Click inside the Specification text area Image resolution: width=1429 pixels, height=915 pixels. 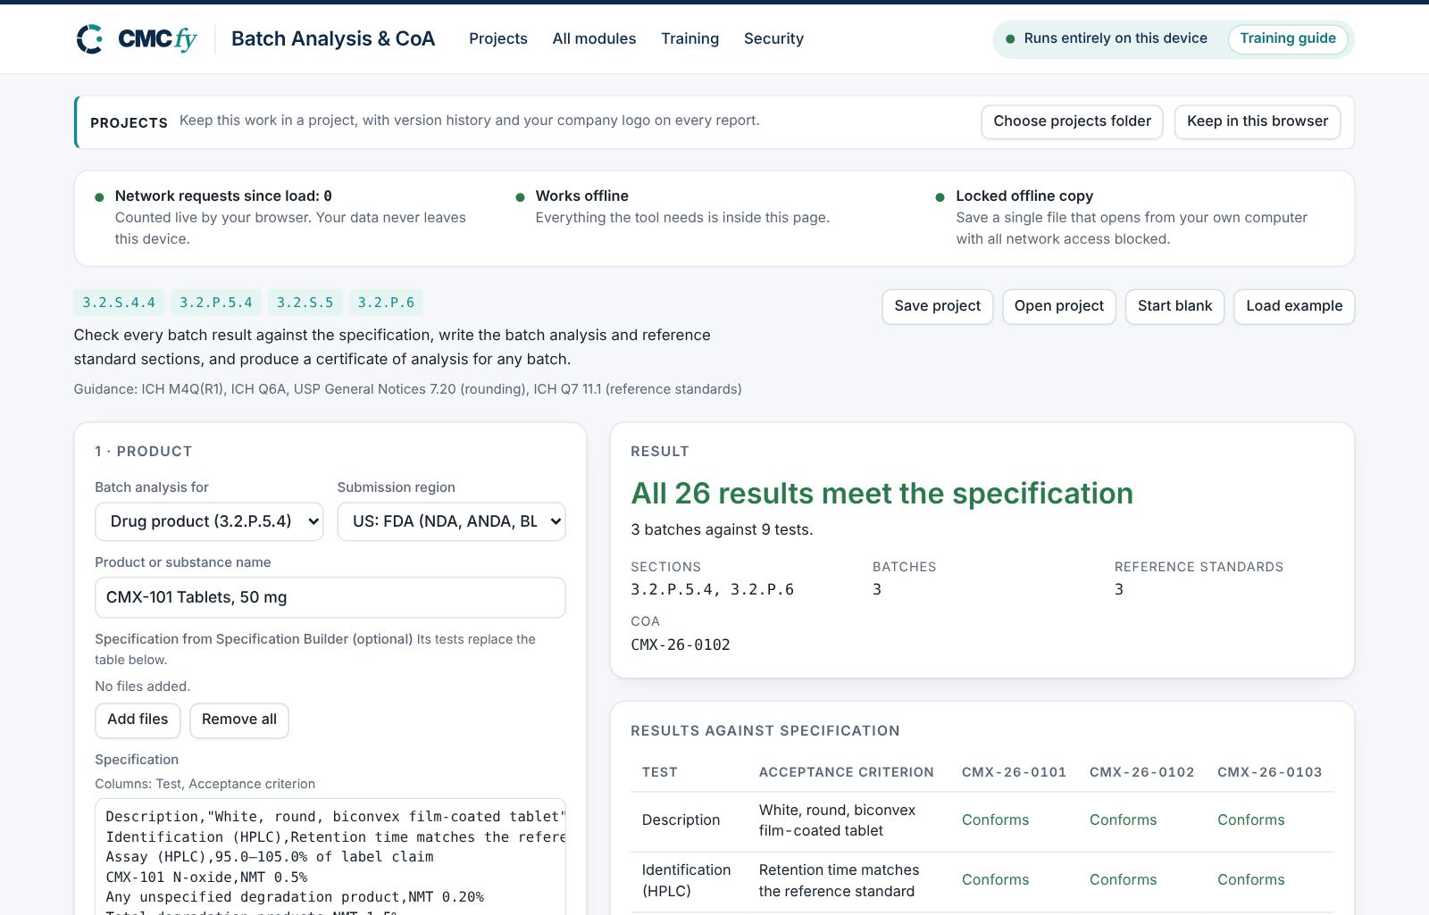(330, 857)
